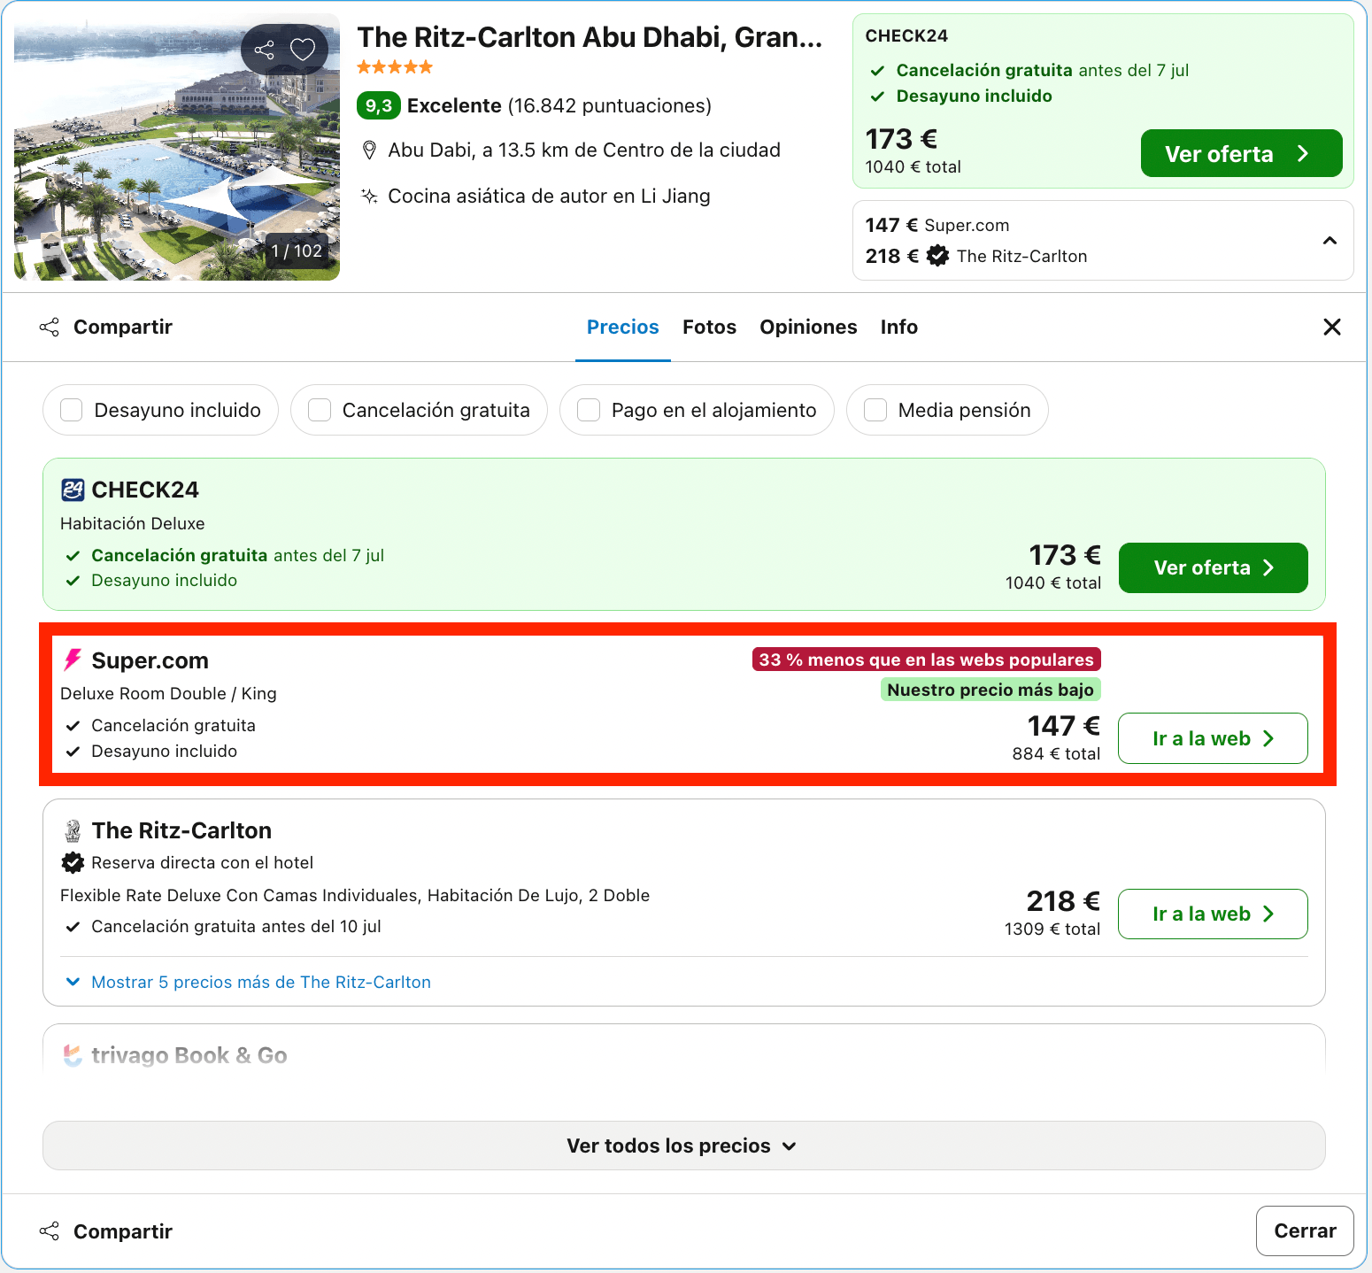The image size is (1372, 1273).
Task: Toggle the Media pensión filter checkbox
Action: tap(875, 410)
